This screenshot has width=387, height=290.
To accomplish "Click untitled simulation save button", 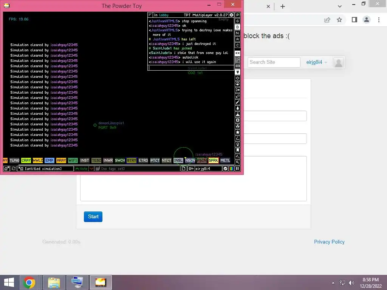I will tap(45, 169).
